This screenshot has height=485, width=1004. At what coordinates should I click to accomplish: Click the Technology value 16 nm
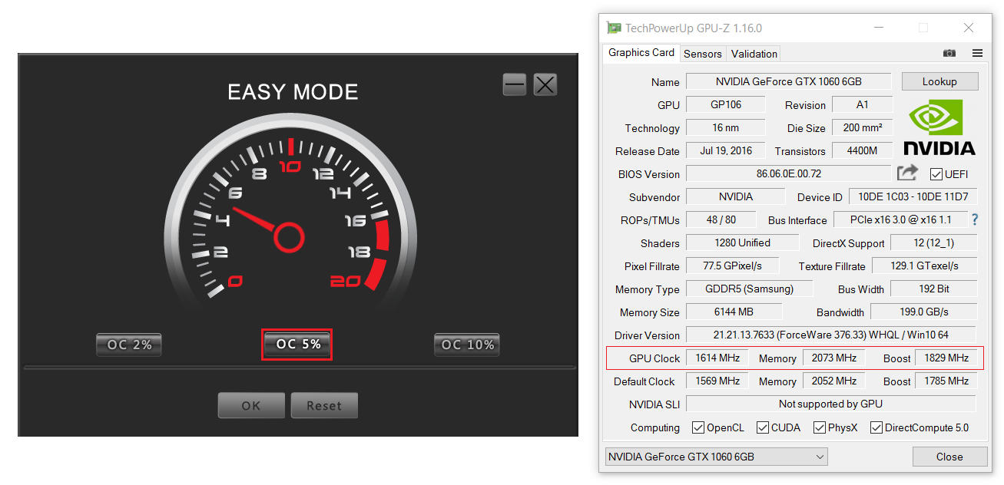[x=726, y=127]
